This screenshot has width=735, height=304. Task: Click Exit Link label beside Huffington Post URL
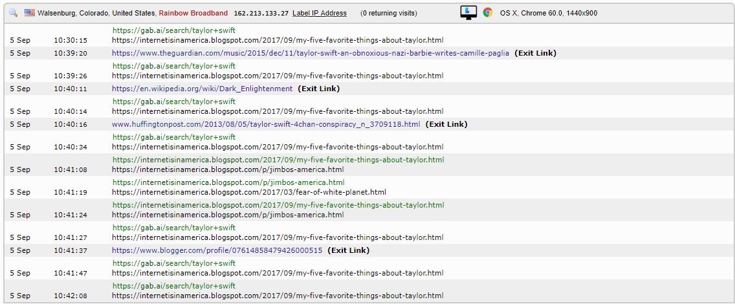pos(446,124)
